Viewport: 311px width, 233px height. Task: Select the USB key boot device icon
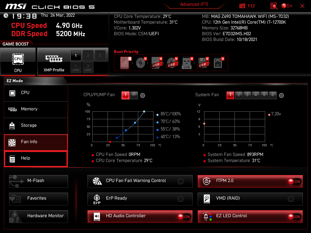click(187, 63)
